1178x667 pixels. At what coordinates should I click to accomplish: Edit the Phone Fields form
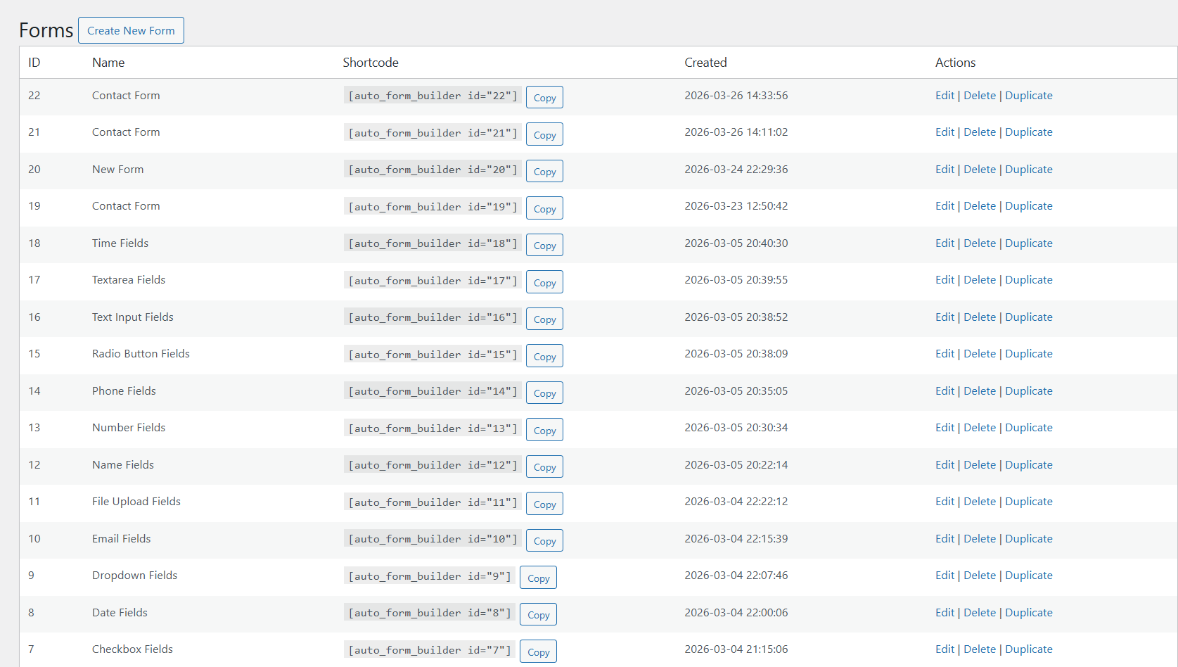tap(945, 391)
